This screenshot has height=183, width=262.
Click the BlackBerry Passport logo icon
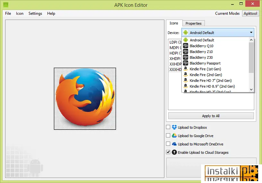(186, 63)
